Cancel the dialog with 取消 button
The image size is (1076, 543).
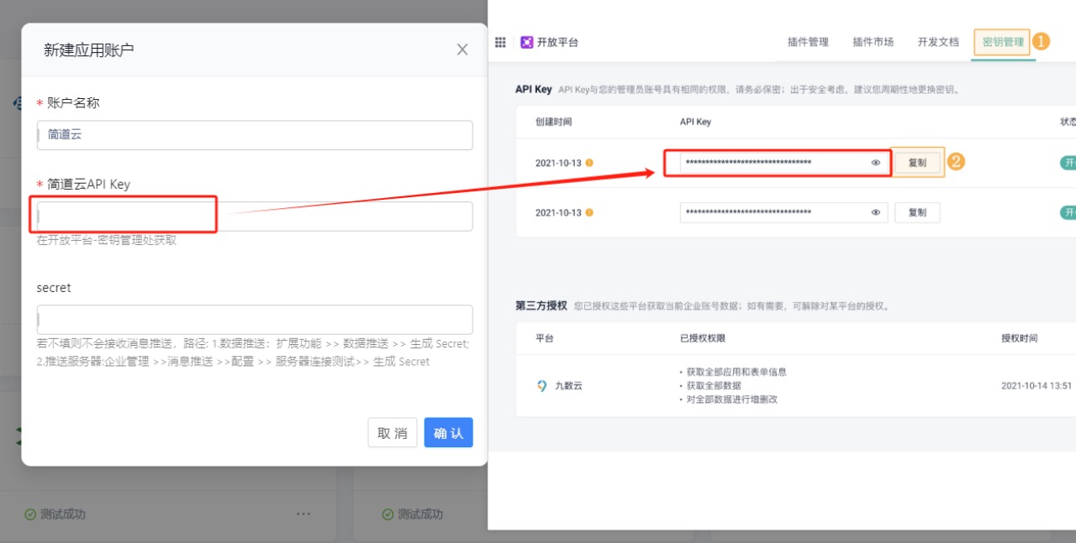[x=393, y=433]
